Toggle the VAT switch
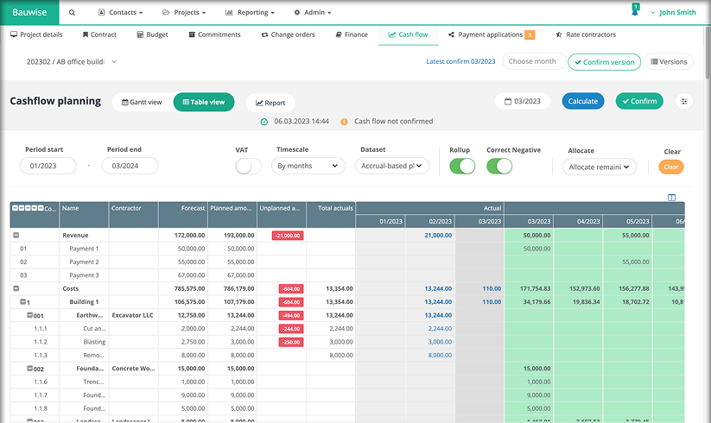This screenshot has width=711, height=423. pyautogui.click(x=248, y=167)
